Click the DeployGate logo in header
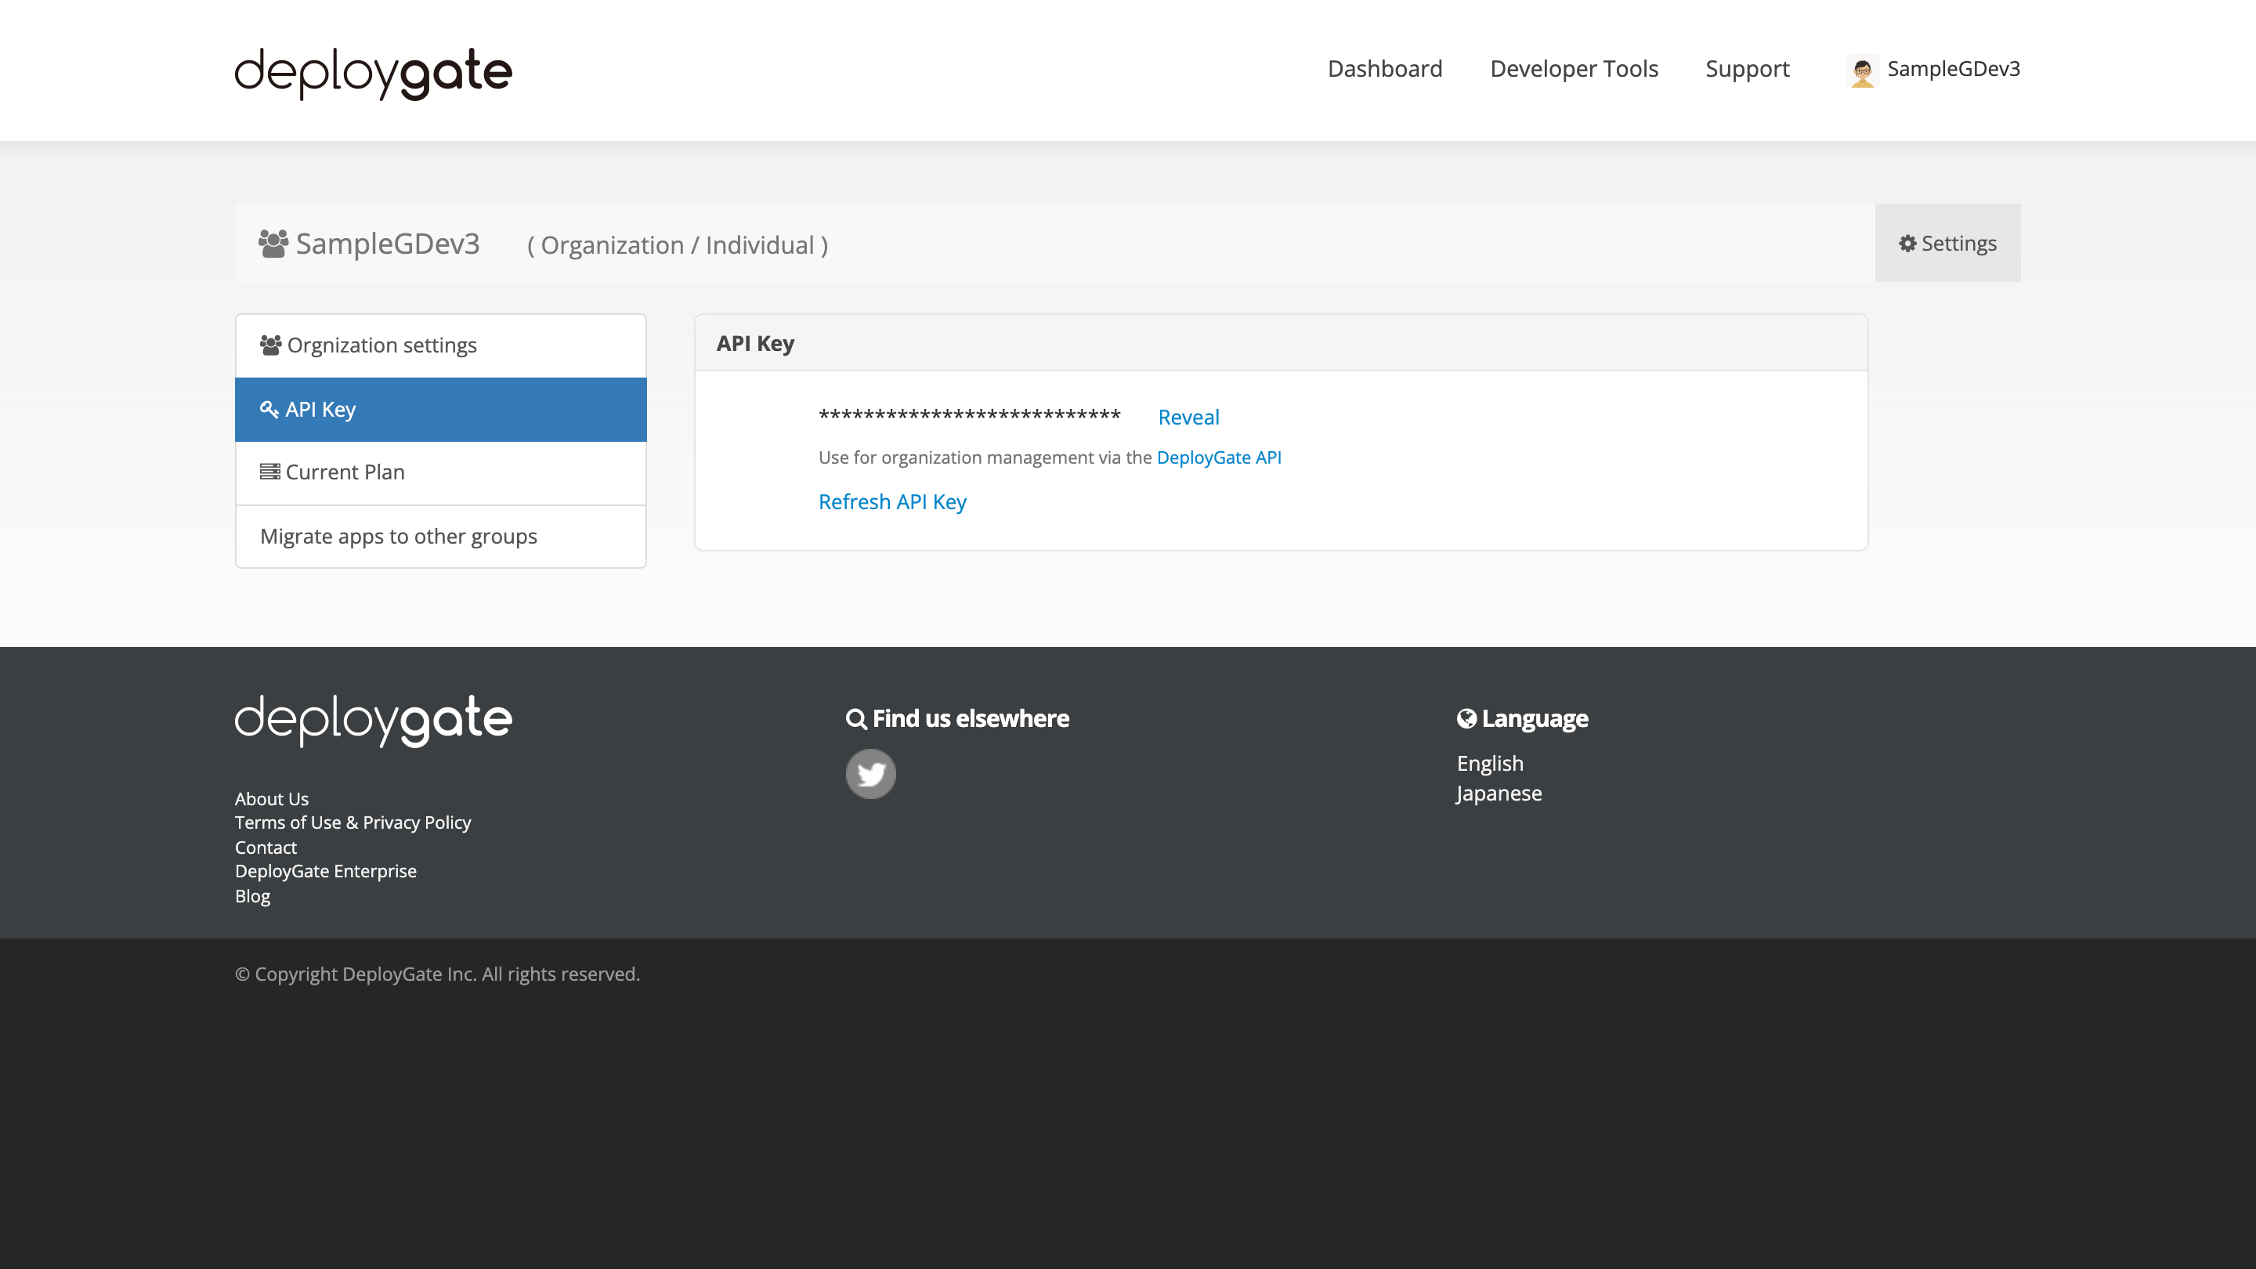The image size is (2256, 1269). 373,72
